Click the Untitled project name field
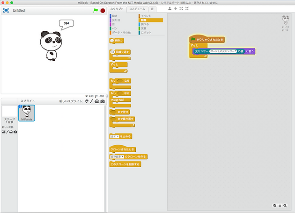295x213 pixels. (x=19, y=10)
